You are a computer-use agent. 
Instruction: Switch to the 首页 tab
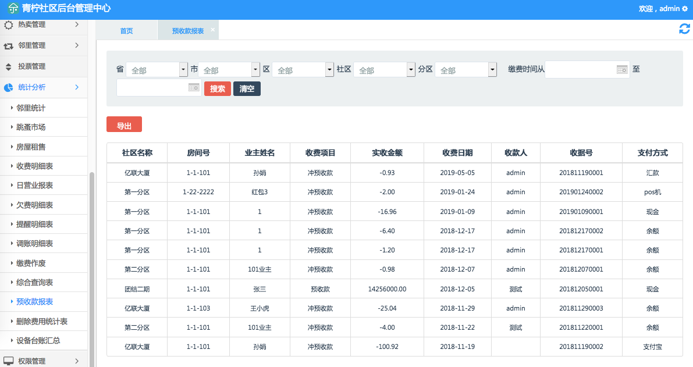click(126, 30)
